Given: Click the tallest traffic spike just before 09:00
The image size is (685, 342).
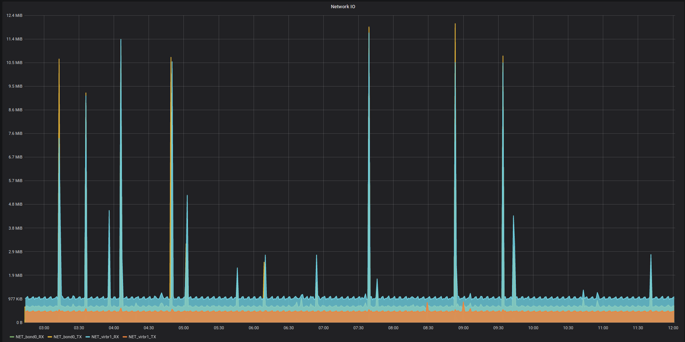Looking at the screenshot, I should pos(455,161).
